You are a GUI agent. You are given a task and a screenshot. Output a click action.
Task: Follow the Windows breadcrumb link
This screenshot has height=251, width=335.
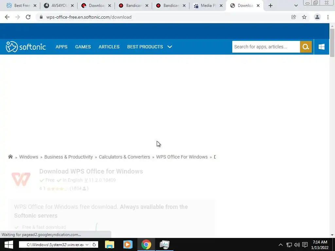point(29,157)
